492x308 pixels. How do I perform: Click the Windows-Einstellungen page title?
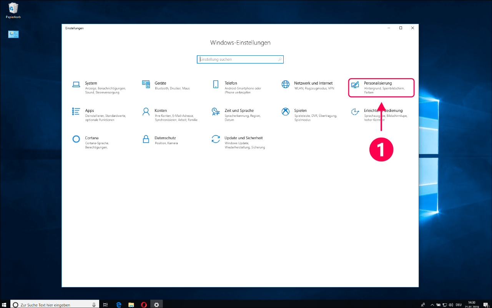(x=240, y=43)
